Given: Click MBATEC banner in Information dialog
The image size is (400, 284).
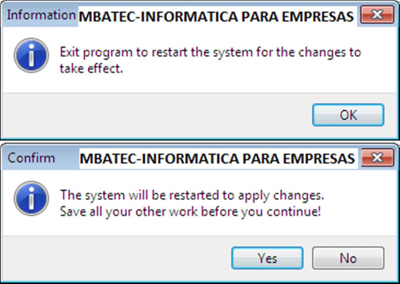Looking at the screenshot, I should [217, 17].
